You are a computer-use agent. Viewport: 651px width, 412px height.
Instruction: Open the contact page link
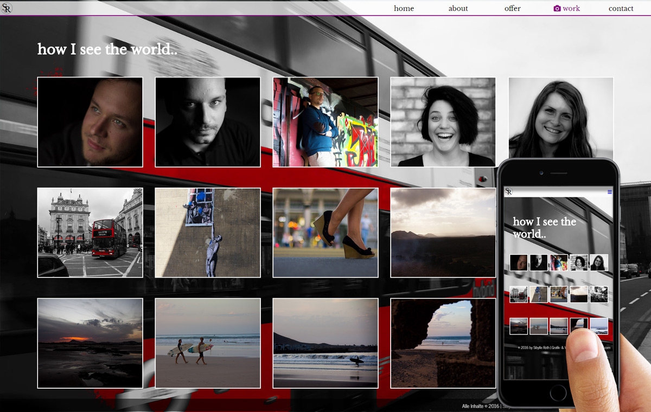[x=621, y=8]
